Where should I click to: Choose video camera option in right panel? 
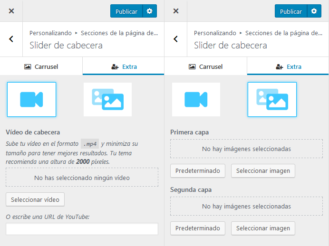[196, 100]
